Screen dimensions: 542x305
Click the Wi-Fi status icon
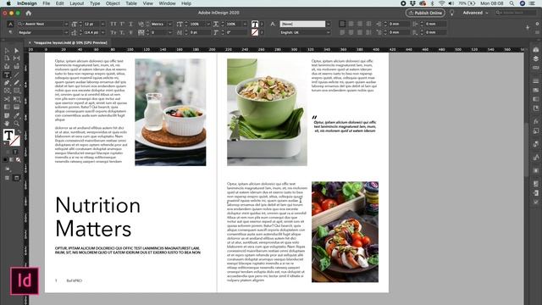click(442, 3)
